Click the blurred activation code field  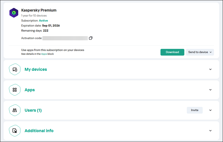click(65, 38)
